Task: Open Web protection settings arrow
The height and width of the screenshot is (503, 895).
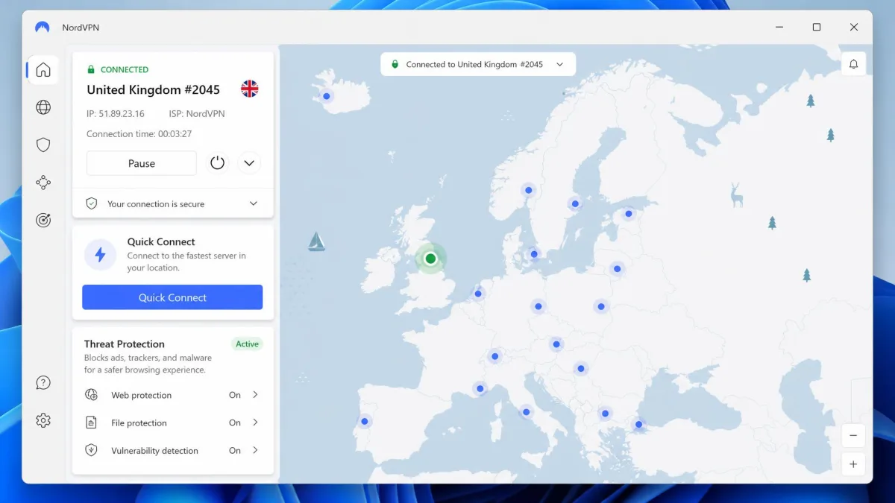Action: tap(255, 395)
